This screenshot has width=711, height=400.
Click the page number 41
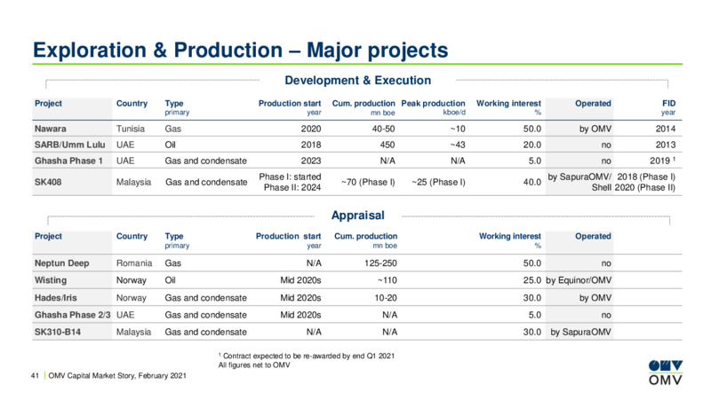(35, 375)
